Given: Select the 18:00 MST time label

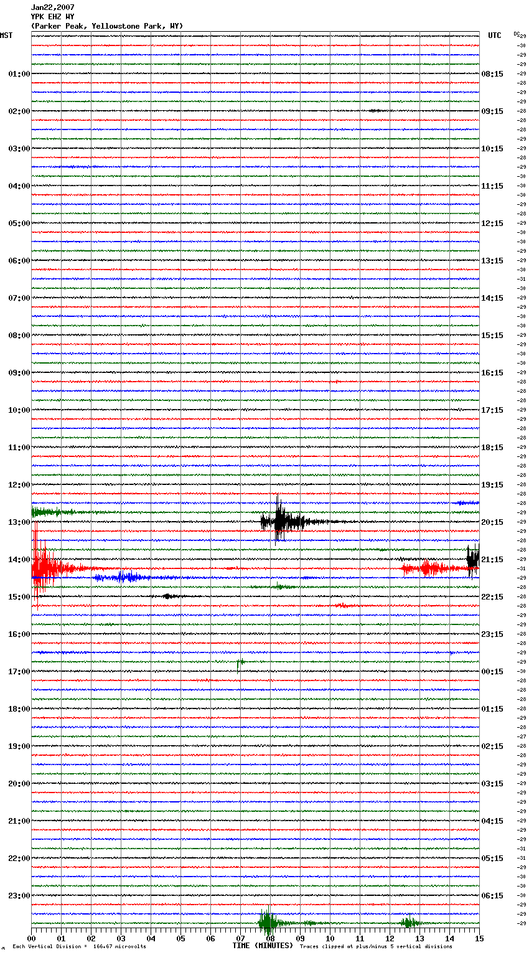Looking at the screenshot, I should pos(19,709).
